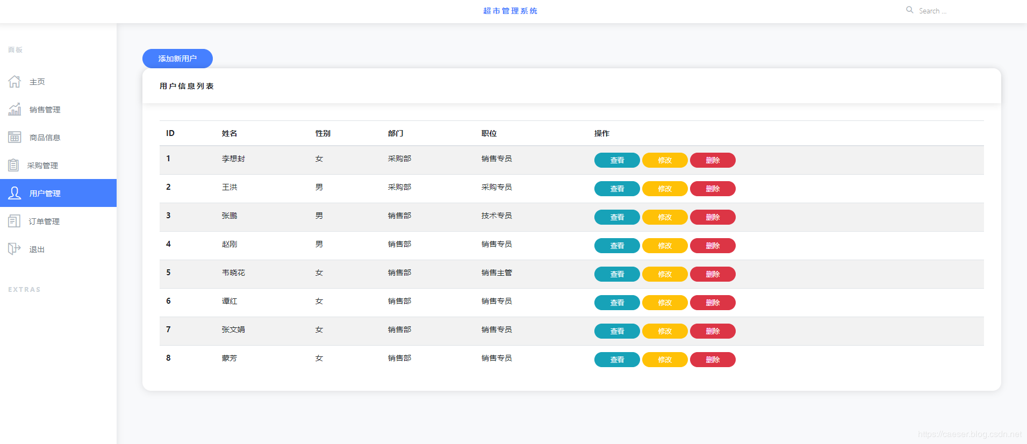The height and width of the screenshot is (444, 1027).
Task: Click the home icon beside 主页
Action: (x=15, y=81)
